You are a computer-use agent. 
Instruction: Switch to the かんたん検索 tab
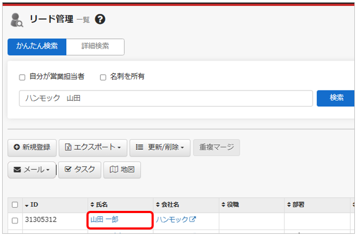(37, 47)
